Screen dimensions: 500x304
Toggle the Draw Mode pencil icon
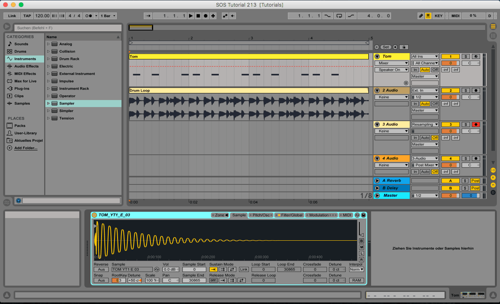tap(421, 16)
